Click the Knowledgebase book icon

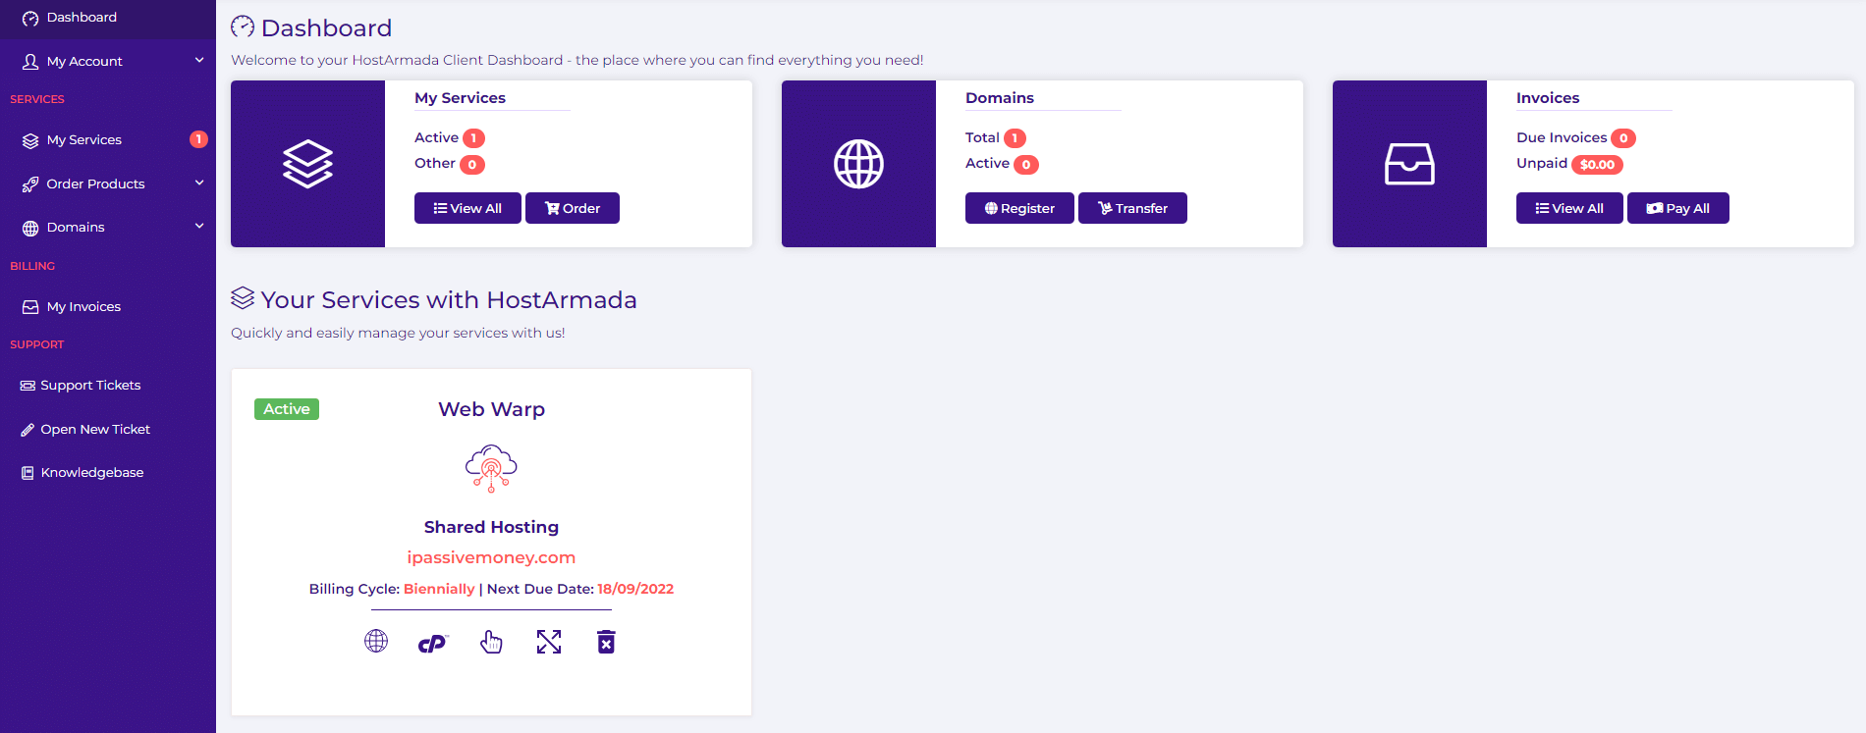[27, 473]
